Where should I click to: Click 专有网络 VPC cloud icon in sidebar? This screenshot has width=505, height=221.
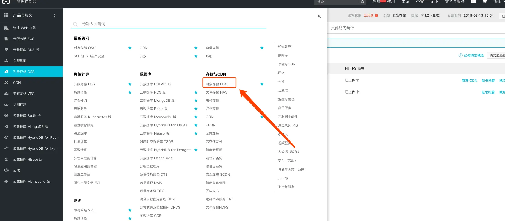coord(6,93)
